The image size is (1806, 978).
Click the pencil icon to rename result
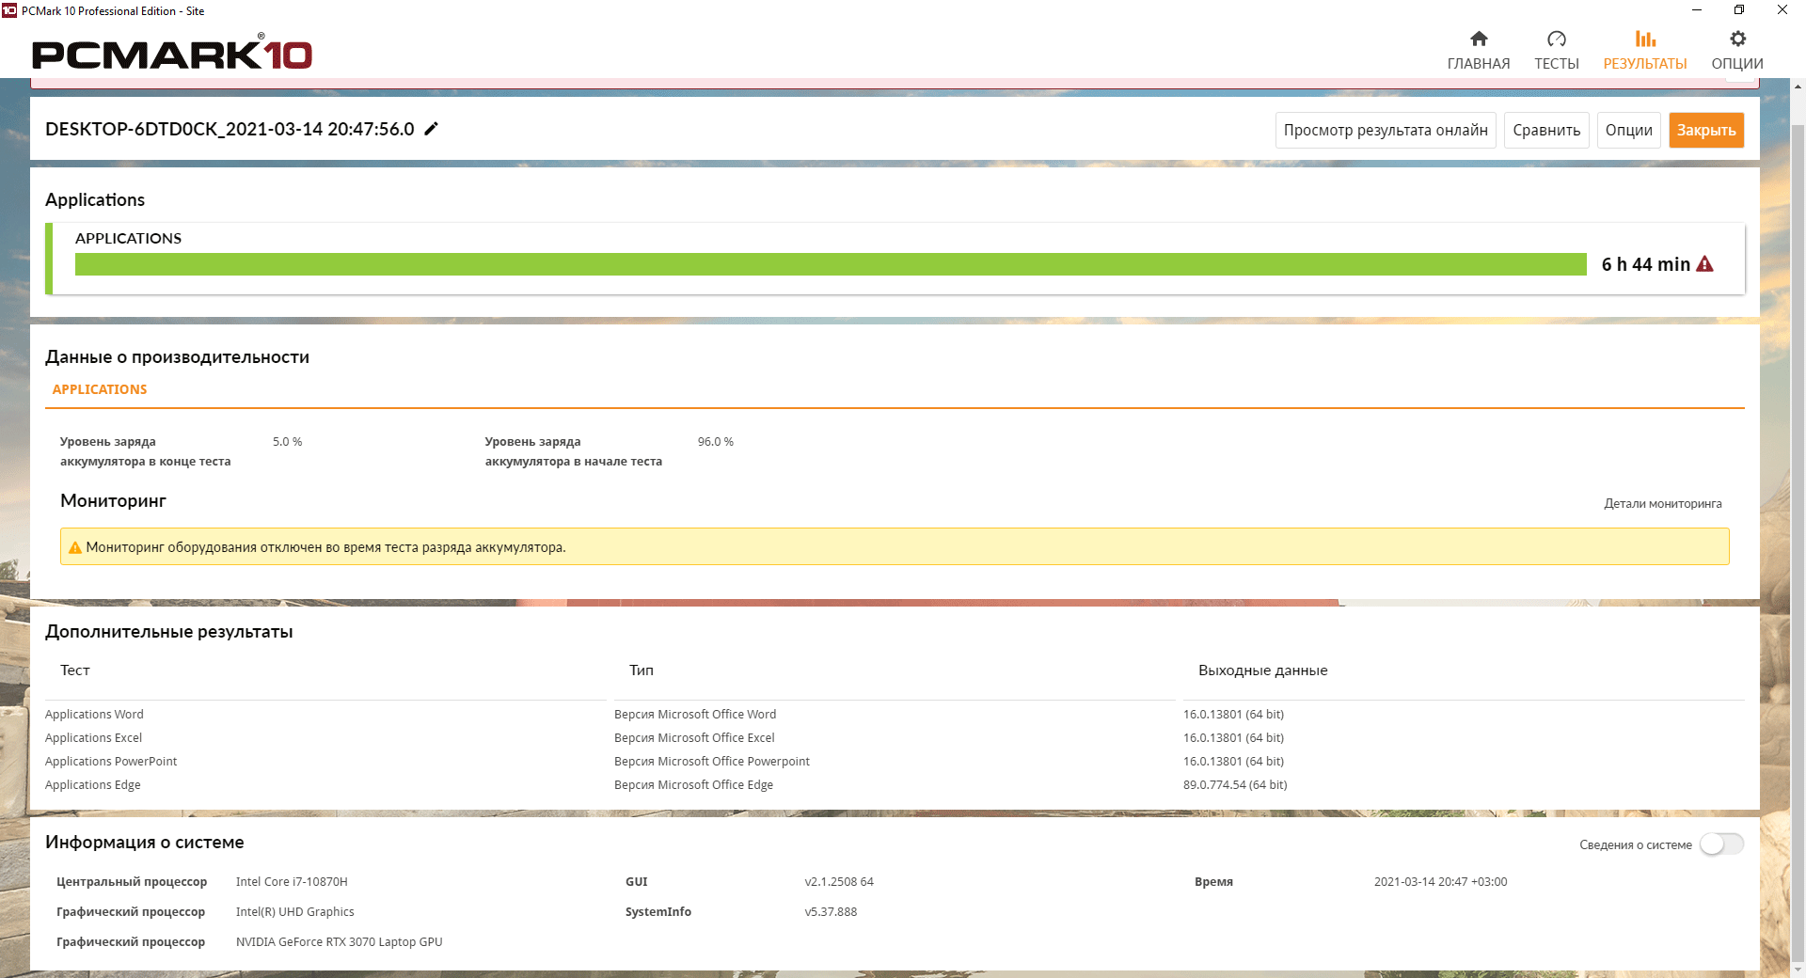click(431, 129)
